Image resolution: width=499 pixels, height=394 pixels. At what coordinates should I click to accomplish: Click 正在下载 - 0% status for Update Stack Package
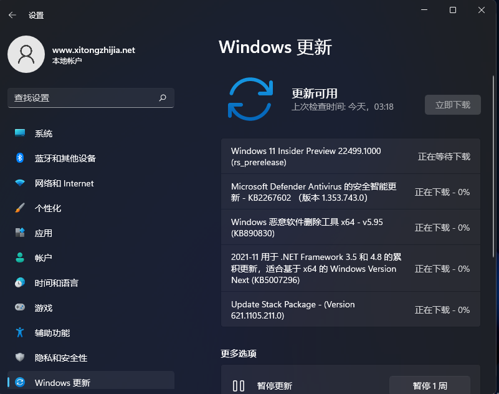[442, 310]
